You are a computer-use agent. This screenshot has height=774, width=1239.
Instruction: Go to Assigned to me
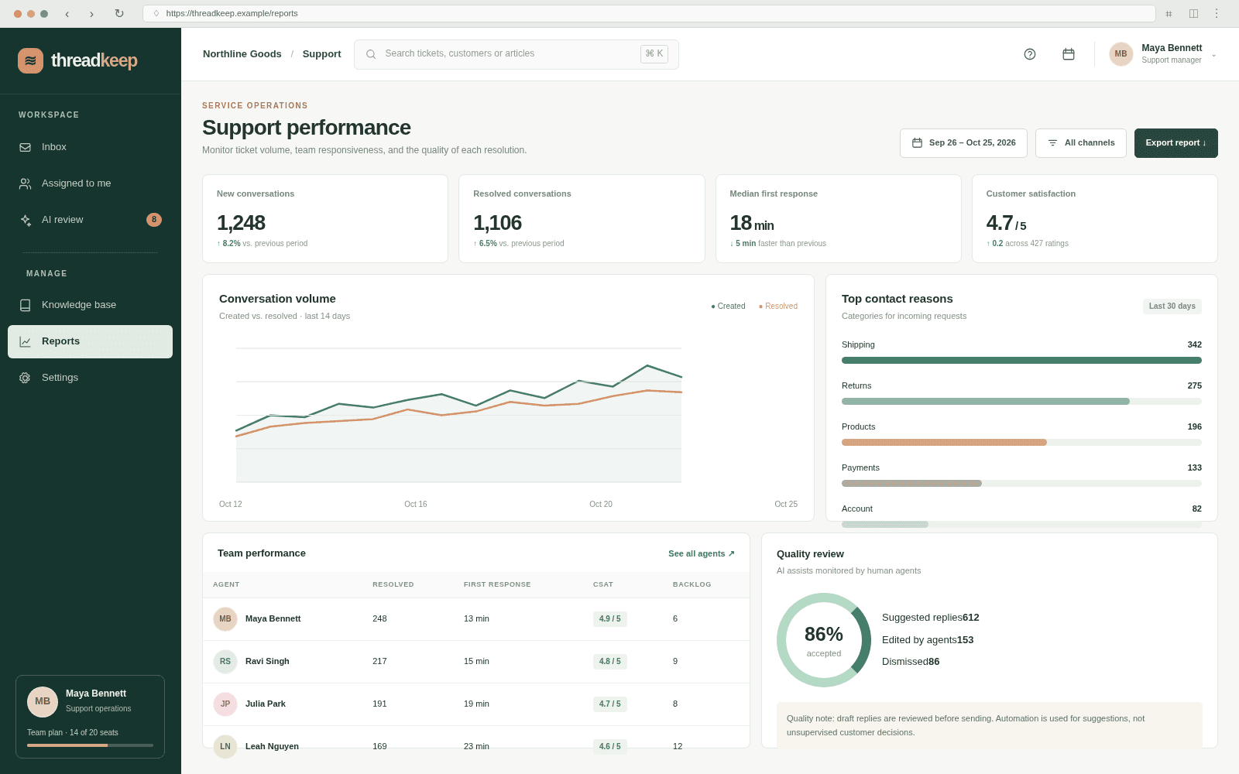coord(90,183)
